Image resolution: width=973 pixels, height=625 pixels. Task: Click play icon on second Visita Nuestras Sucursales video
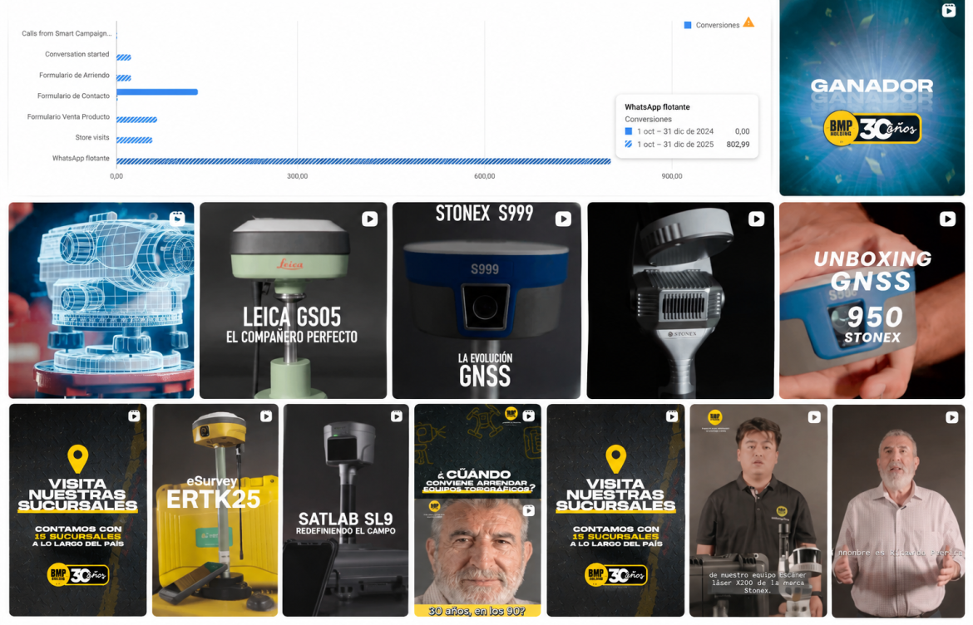(672, 416)
